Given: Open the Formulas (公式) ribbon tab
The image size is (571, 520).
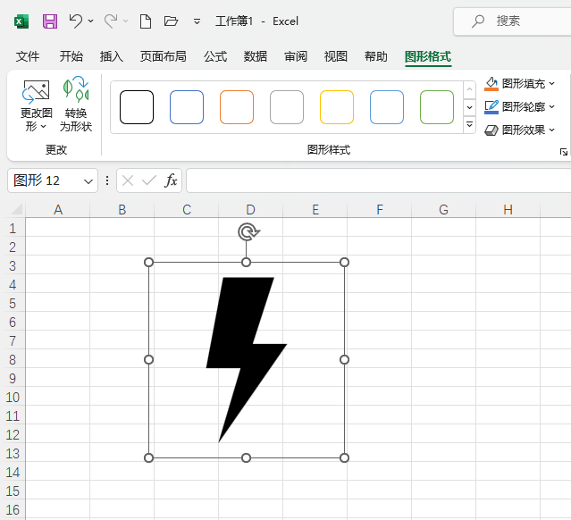Looking at the screenshot, I should [x=215, y=56].
